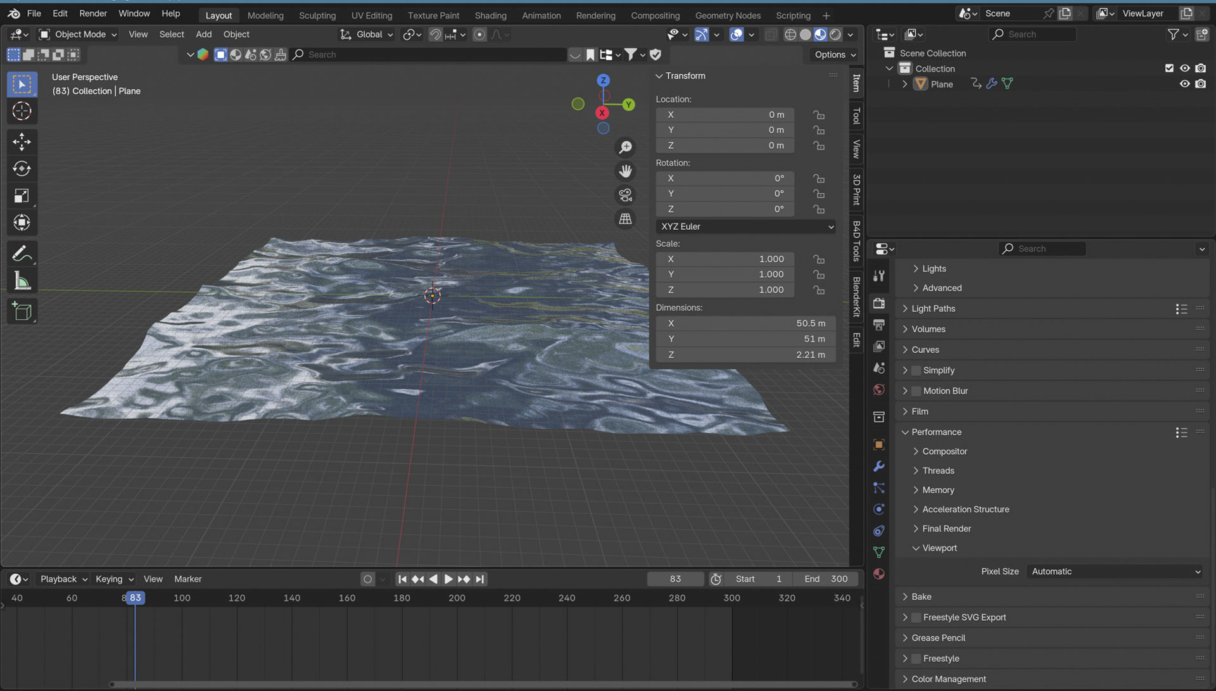Select the Scale tool
This screenshot has width=1216, height=691.
click(x=22, y=196)
